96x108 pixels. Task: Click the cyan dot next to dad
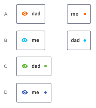point(85,40)
